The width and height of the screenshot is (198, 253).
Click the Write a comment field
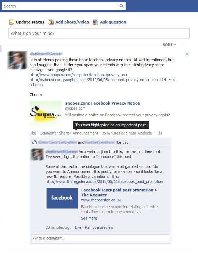100,238
